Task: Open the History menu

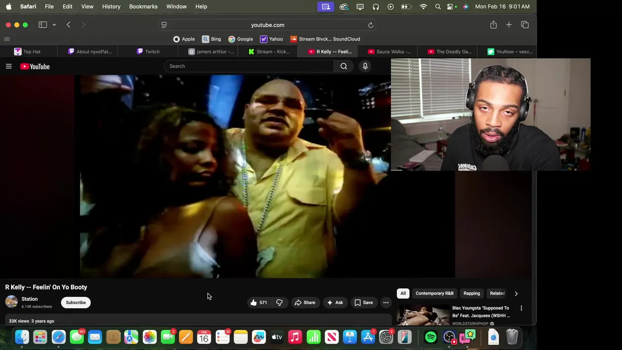Action: tap(111, 6)
